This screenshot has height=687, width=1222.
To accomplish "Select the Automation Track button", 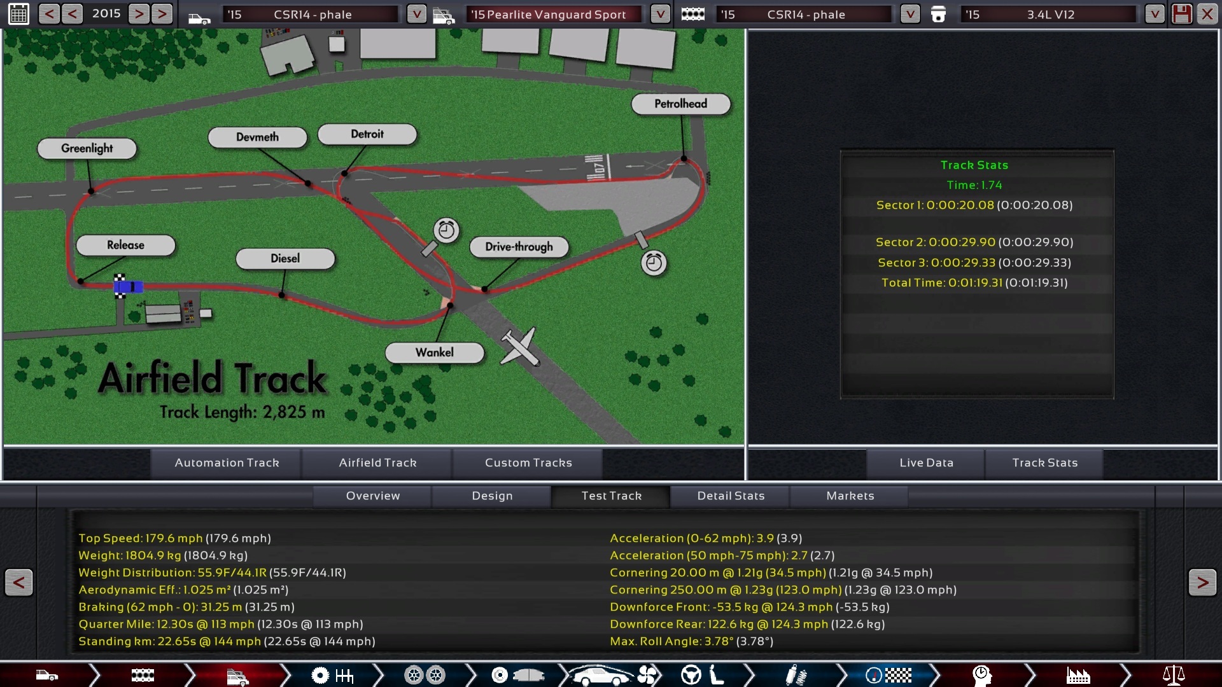I will (x=227, y=462).
